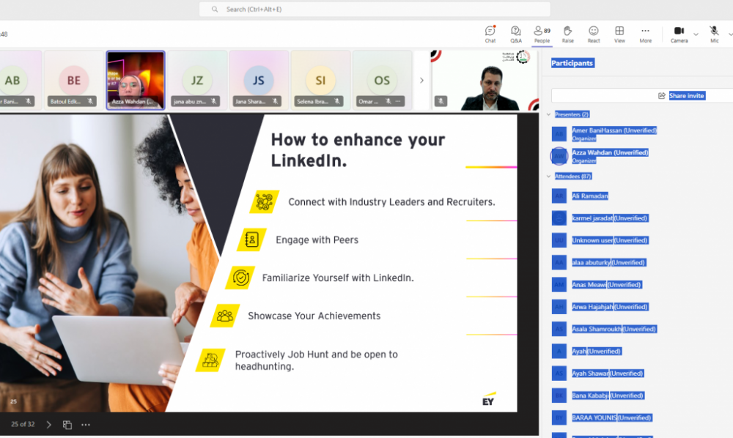Collapse the Attendees section
Screen dimensions: 733x438
[x=548, y=177]
